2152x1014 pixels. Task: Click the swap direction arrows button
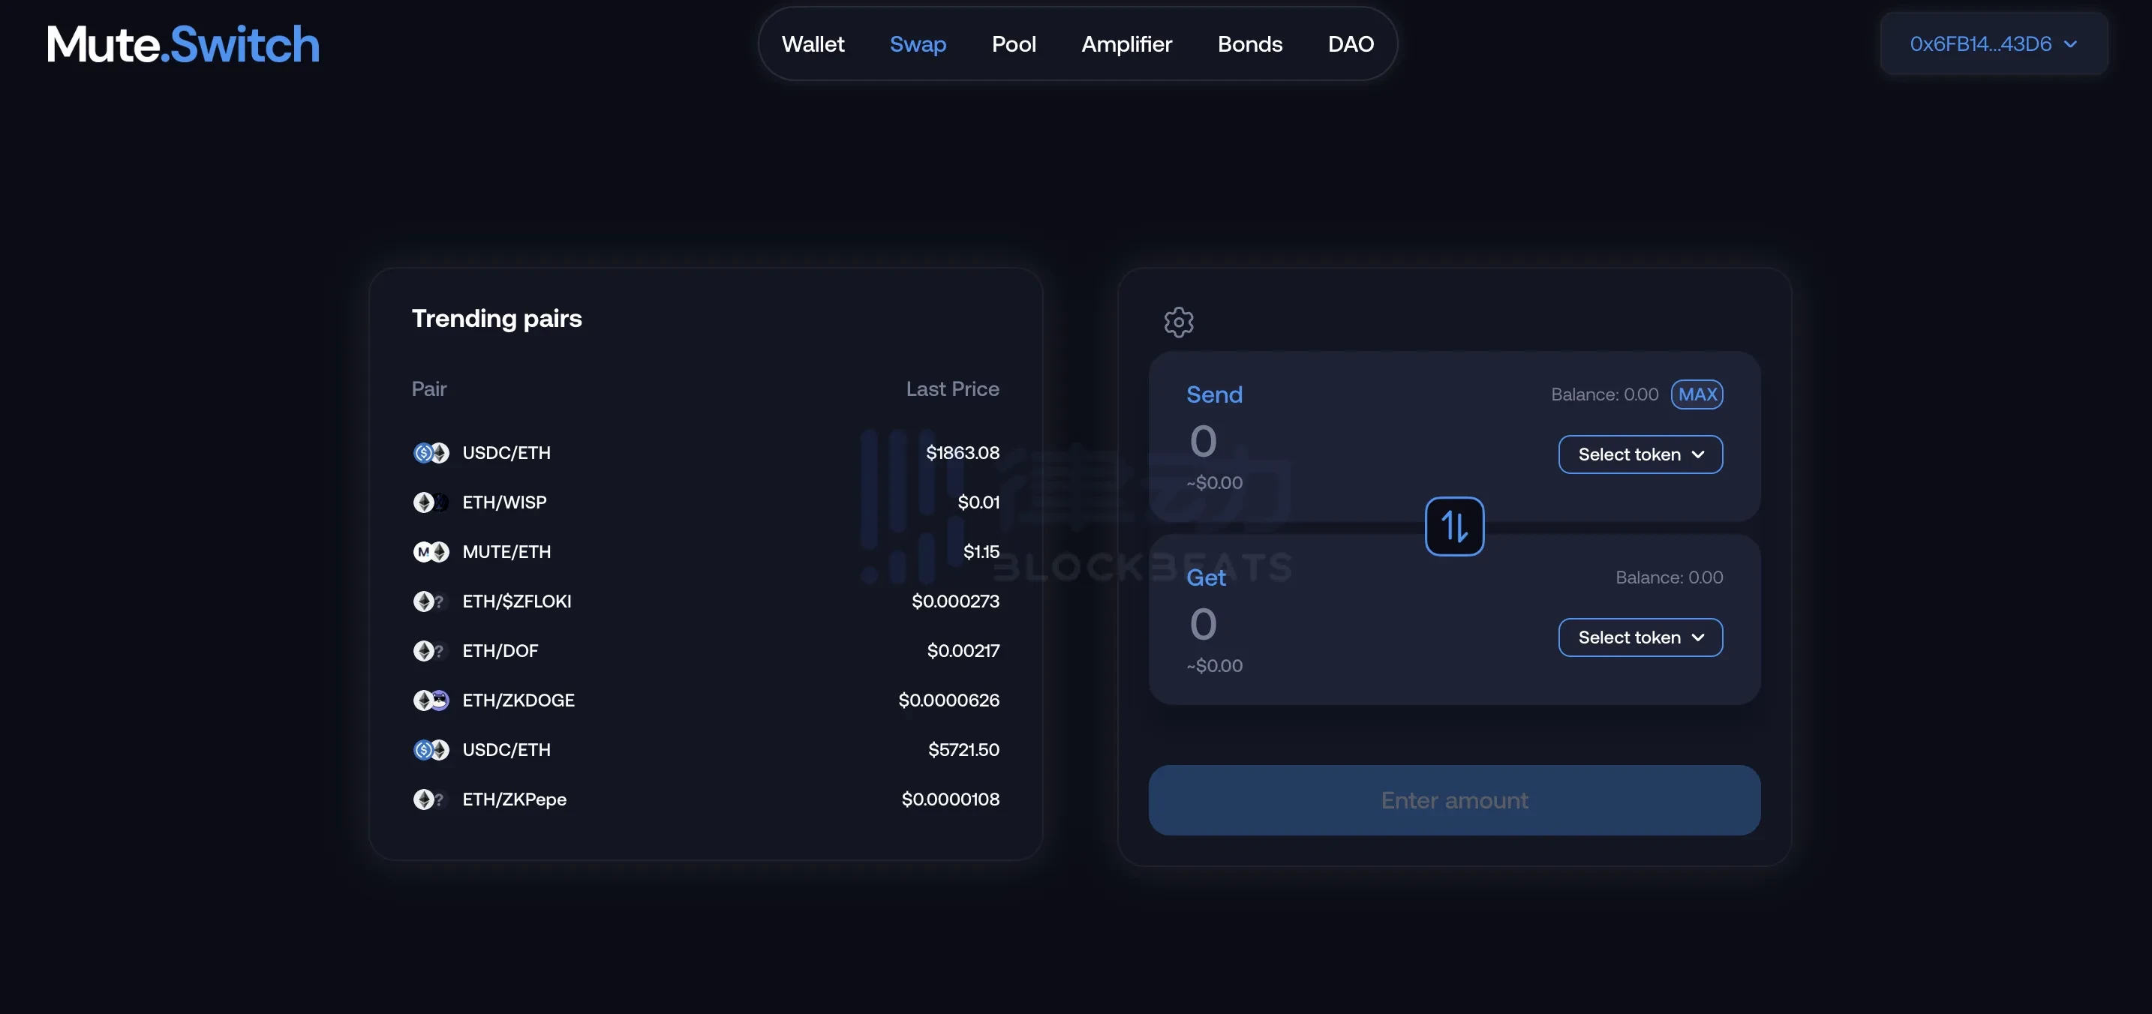point(1453,526)
